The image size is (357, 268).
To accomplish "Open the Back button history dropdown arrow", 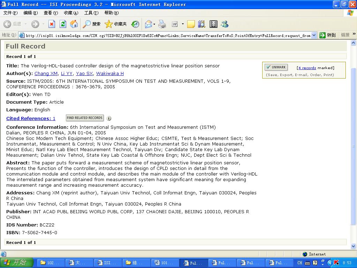I will pyautogui.click(x=26, y=24).
